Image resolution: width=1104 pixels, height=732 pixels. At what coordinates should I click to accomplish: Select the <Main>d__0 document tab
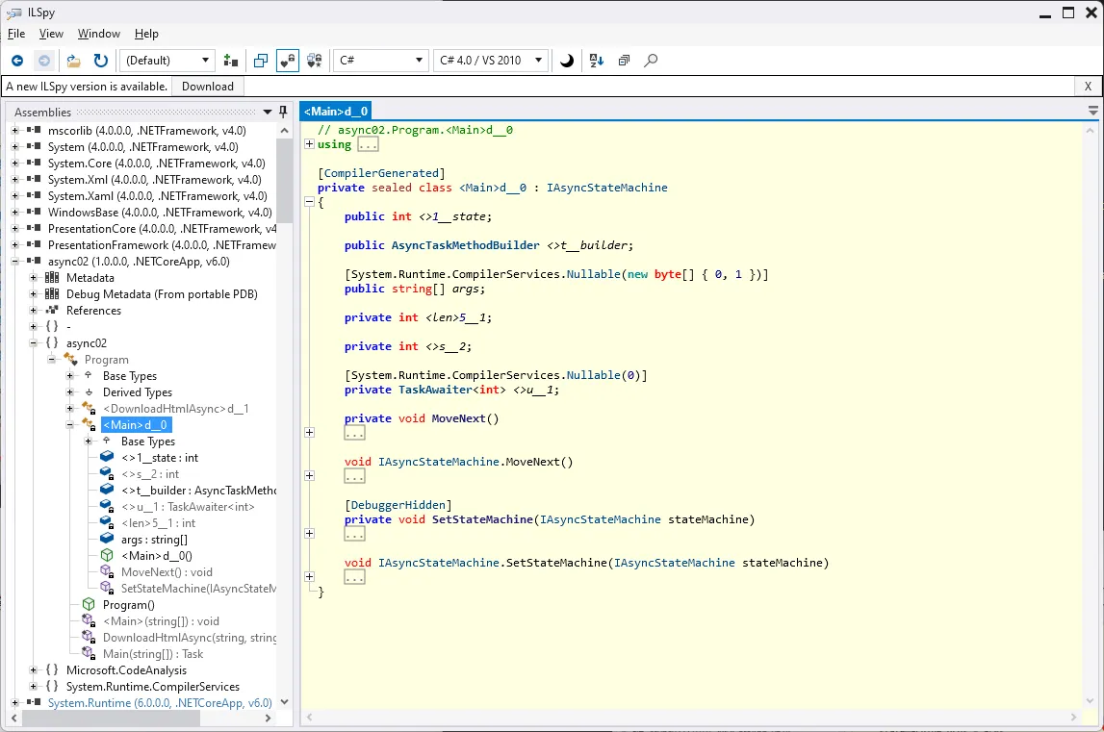[x=335, y=112]
